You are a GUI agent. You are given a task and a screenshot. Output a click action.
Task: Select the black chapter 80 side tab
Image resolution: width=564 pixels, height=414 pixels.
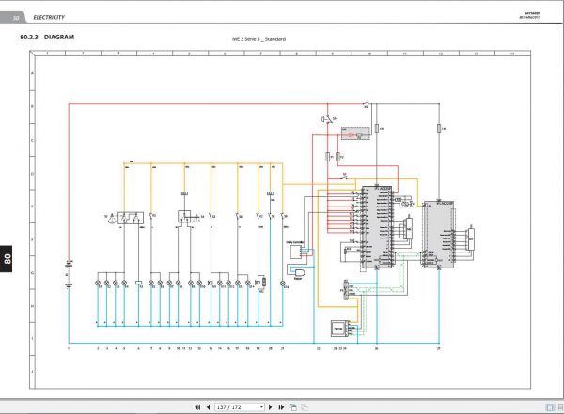[x=7, y=259]
